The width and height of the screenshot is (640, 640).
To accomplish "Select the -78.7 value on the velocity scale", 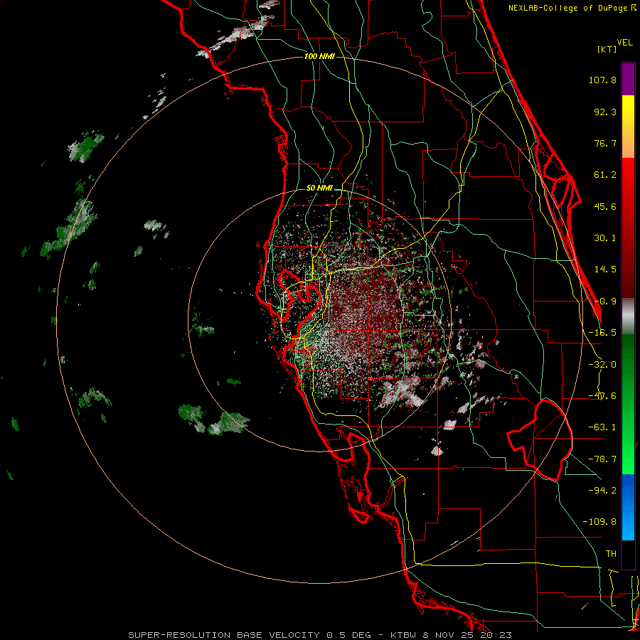I will [x=602, y=459].
